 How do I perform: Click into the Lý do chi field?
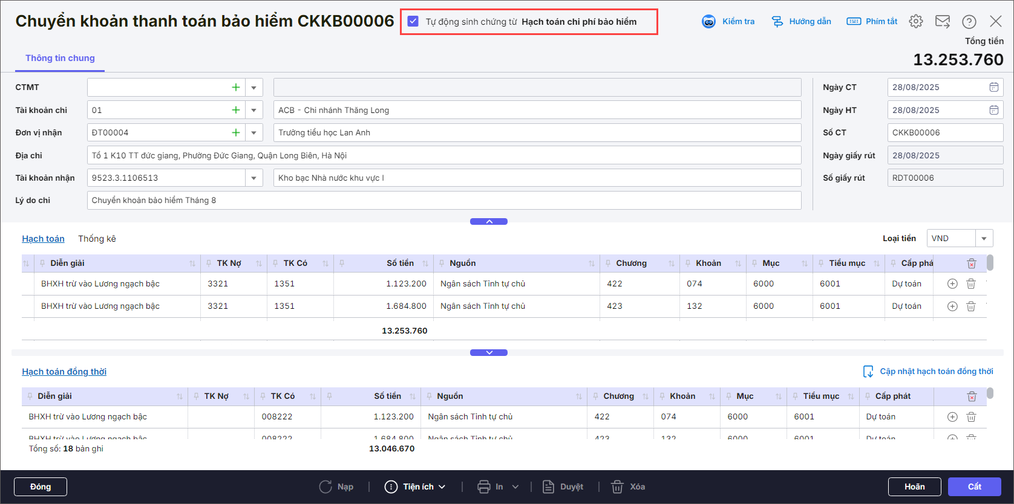(x=444, y=200)
